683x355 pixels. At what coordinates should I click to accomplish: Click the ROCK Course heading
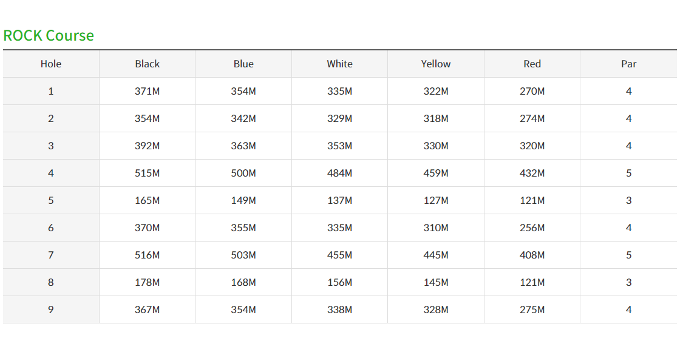click(49, 35)
